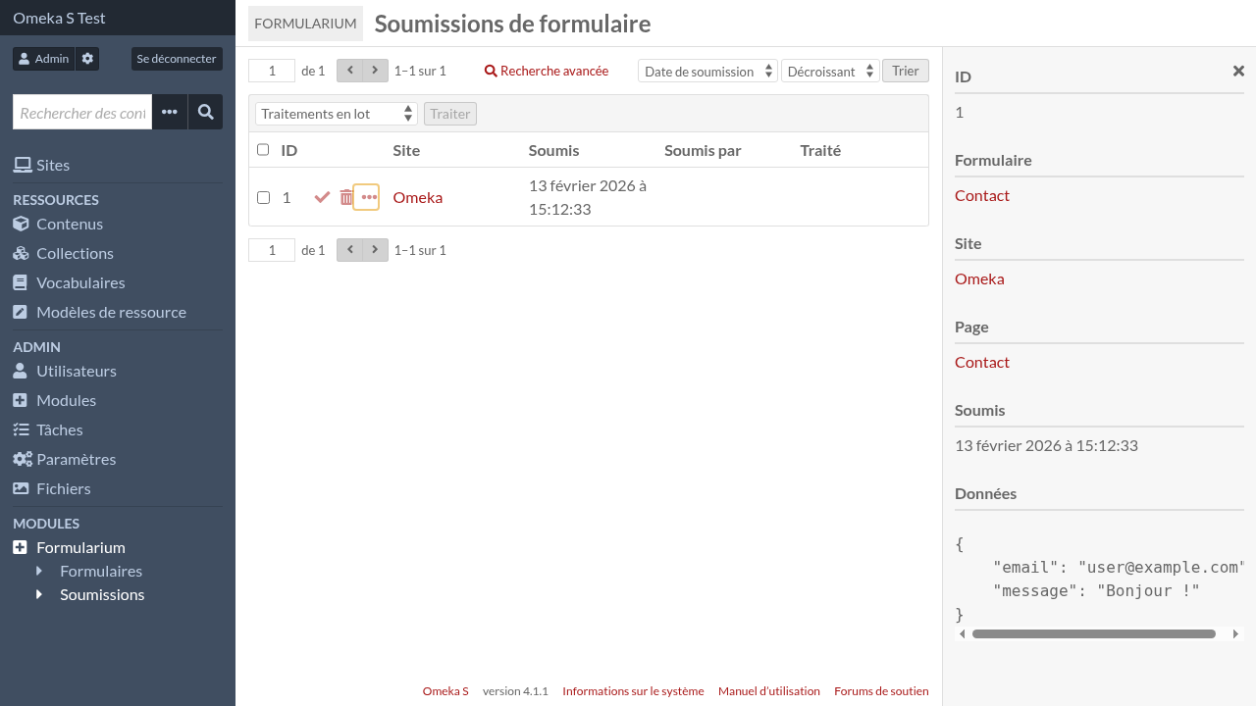Open the Traitements en lot dropdown
The width and height of the screenshot is (1256, 706).
336,113
